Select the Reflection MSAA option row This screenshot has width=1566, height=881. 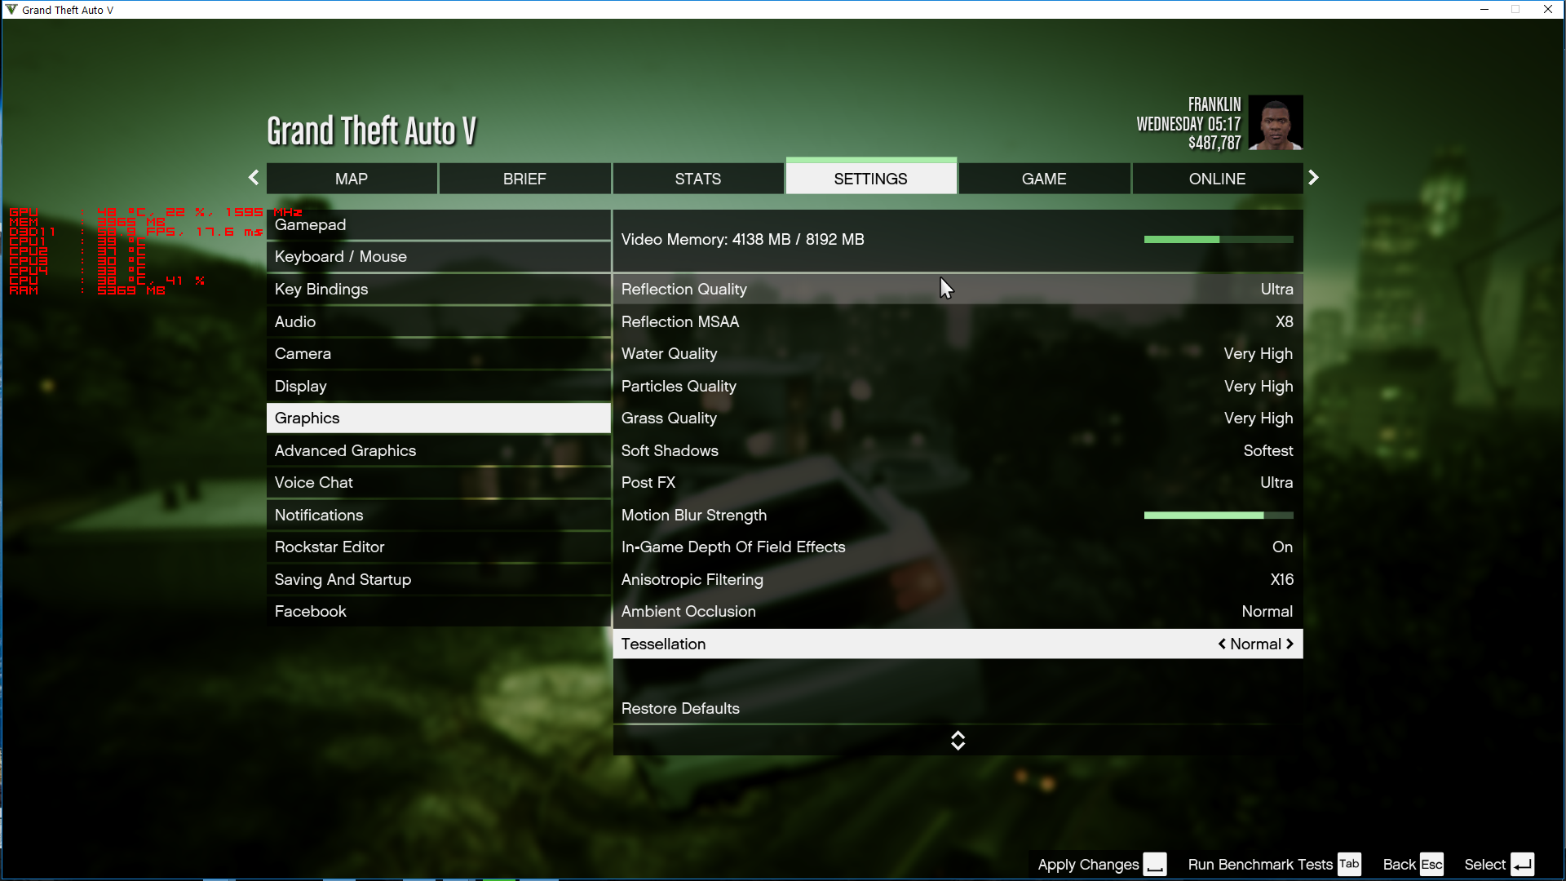[958, 321]
